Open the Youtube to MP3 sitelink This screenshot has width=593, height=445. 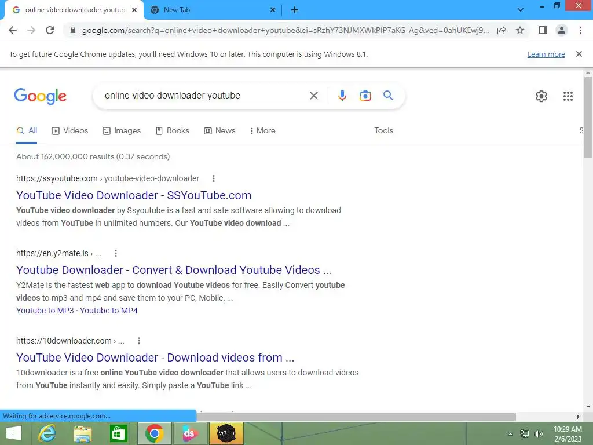pos(45,311)
